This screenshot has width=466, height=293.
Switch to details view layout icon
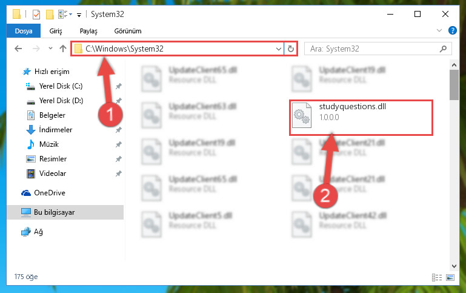(436, 277)
